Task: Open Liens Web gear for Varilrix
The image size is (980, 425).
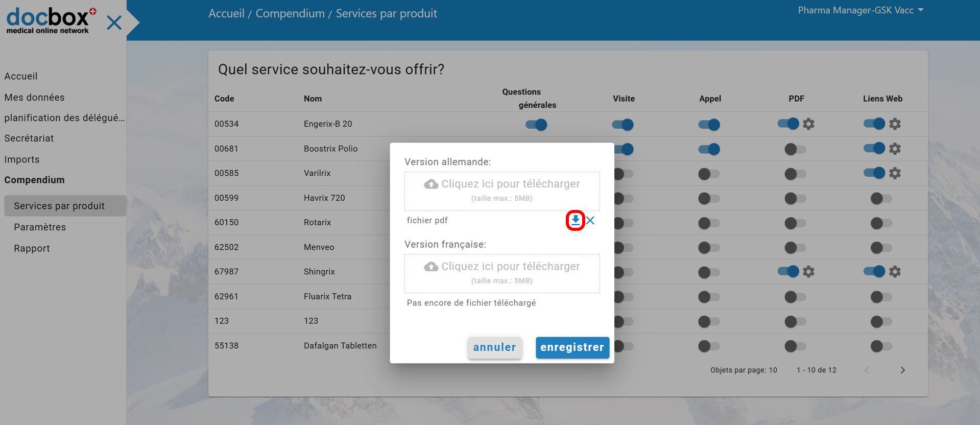Action: click(895, 173)
